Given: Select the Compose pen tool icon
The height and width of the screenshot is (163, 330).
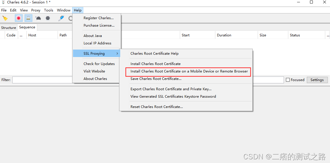Looking at the screenshot, I should (61, 18).
